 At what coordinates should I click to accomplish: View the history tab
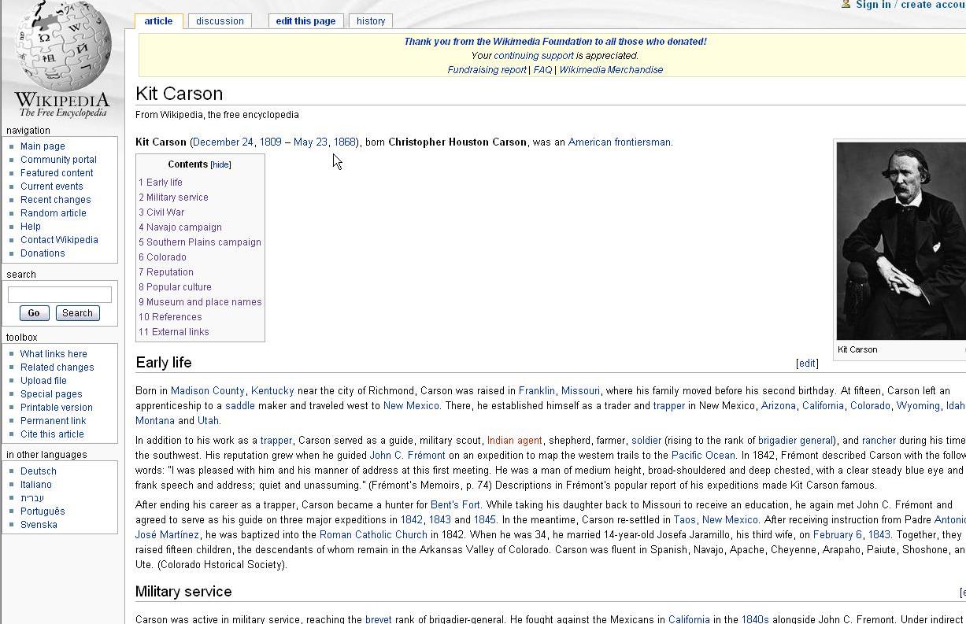tap(370, 21)
